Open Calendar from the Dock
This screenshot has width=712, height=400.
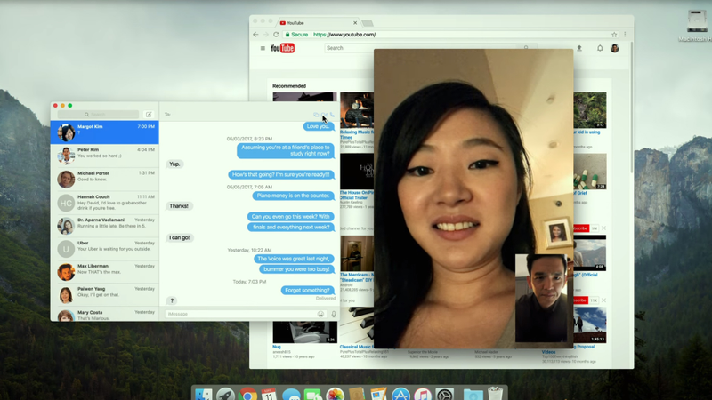point(269,394)
